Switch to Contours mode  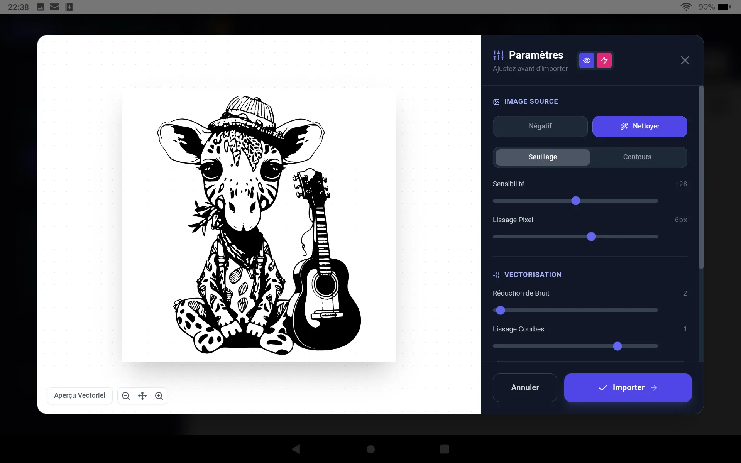[x=637, y=157]
